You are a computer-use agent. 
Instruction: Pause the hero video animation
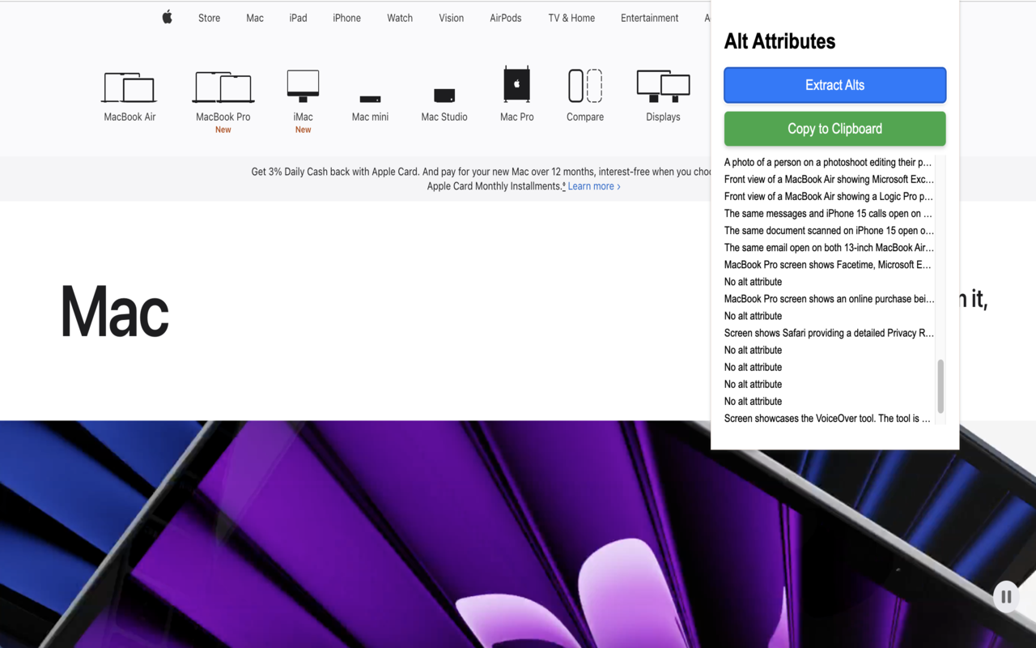[1006, 597]
